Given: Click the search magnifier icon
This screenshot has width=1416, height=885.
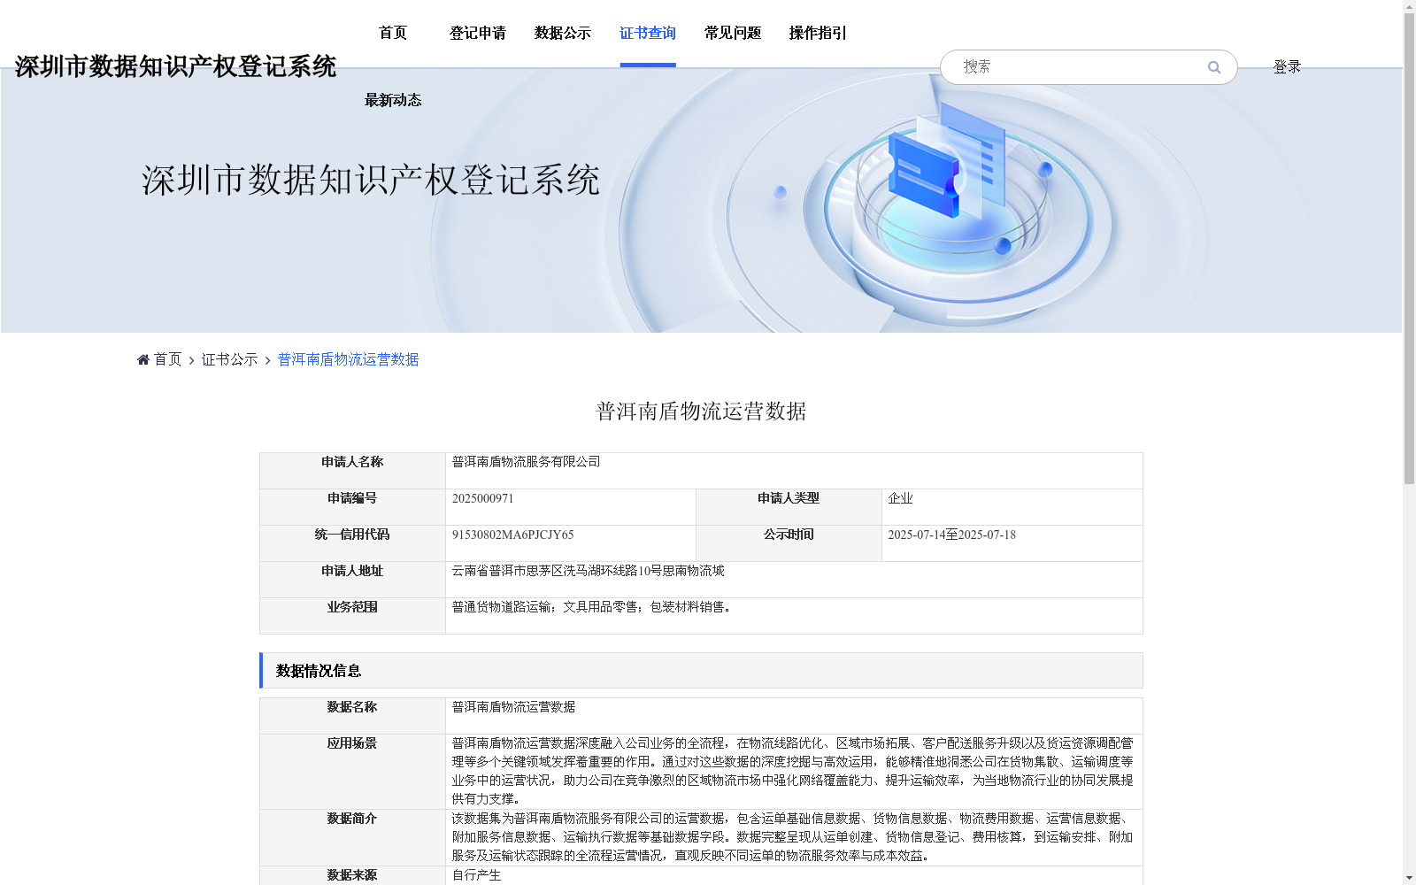Looking at the screenshot, I should [1214, 67].
